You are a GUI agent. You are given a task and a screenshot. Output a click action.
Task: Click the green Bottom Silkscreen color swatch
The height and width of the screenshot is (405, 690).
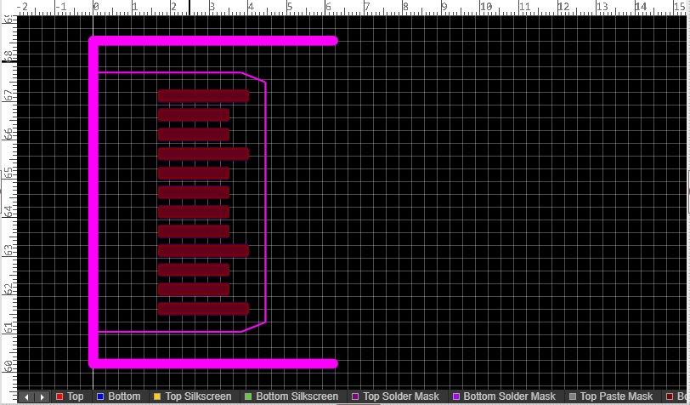(x=248, y=396)
